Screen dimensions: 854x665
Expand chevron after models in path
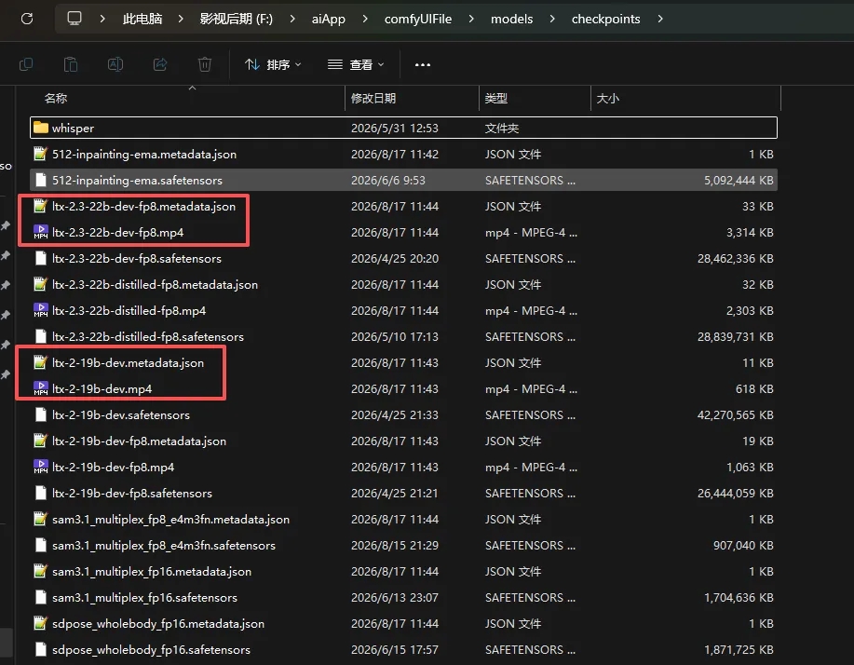click(x=552, y=19)
